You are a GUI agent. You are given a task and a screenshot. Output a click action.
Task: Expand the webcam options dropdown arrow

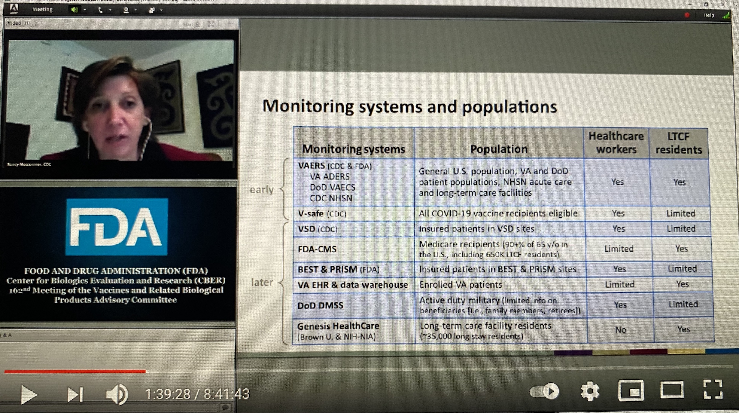coord(136,10)
